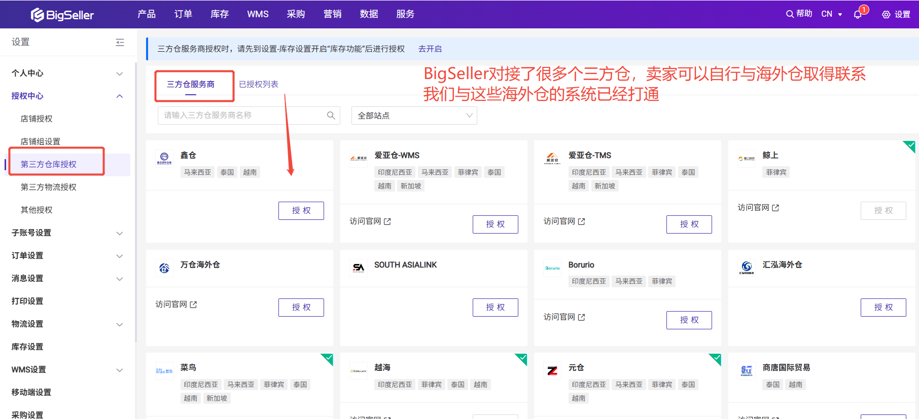
Task: Click the Borurio provider logo
Action: point(552,268)
